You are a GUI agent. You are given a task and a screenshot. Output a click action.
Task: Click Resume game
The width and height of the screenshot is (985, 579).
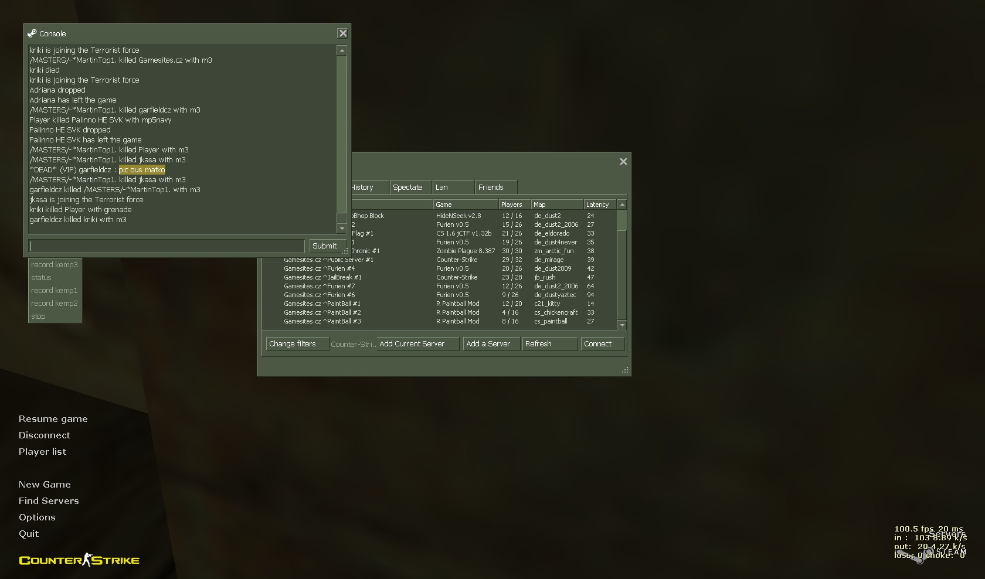coord(53,419)
